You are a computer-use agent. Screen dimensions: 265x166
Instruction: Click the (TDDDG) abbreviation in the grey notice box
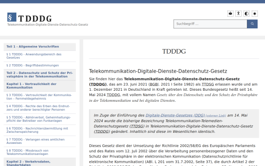(x=102, y=131)
